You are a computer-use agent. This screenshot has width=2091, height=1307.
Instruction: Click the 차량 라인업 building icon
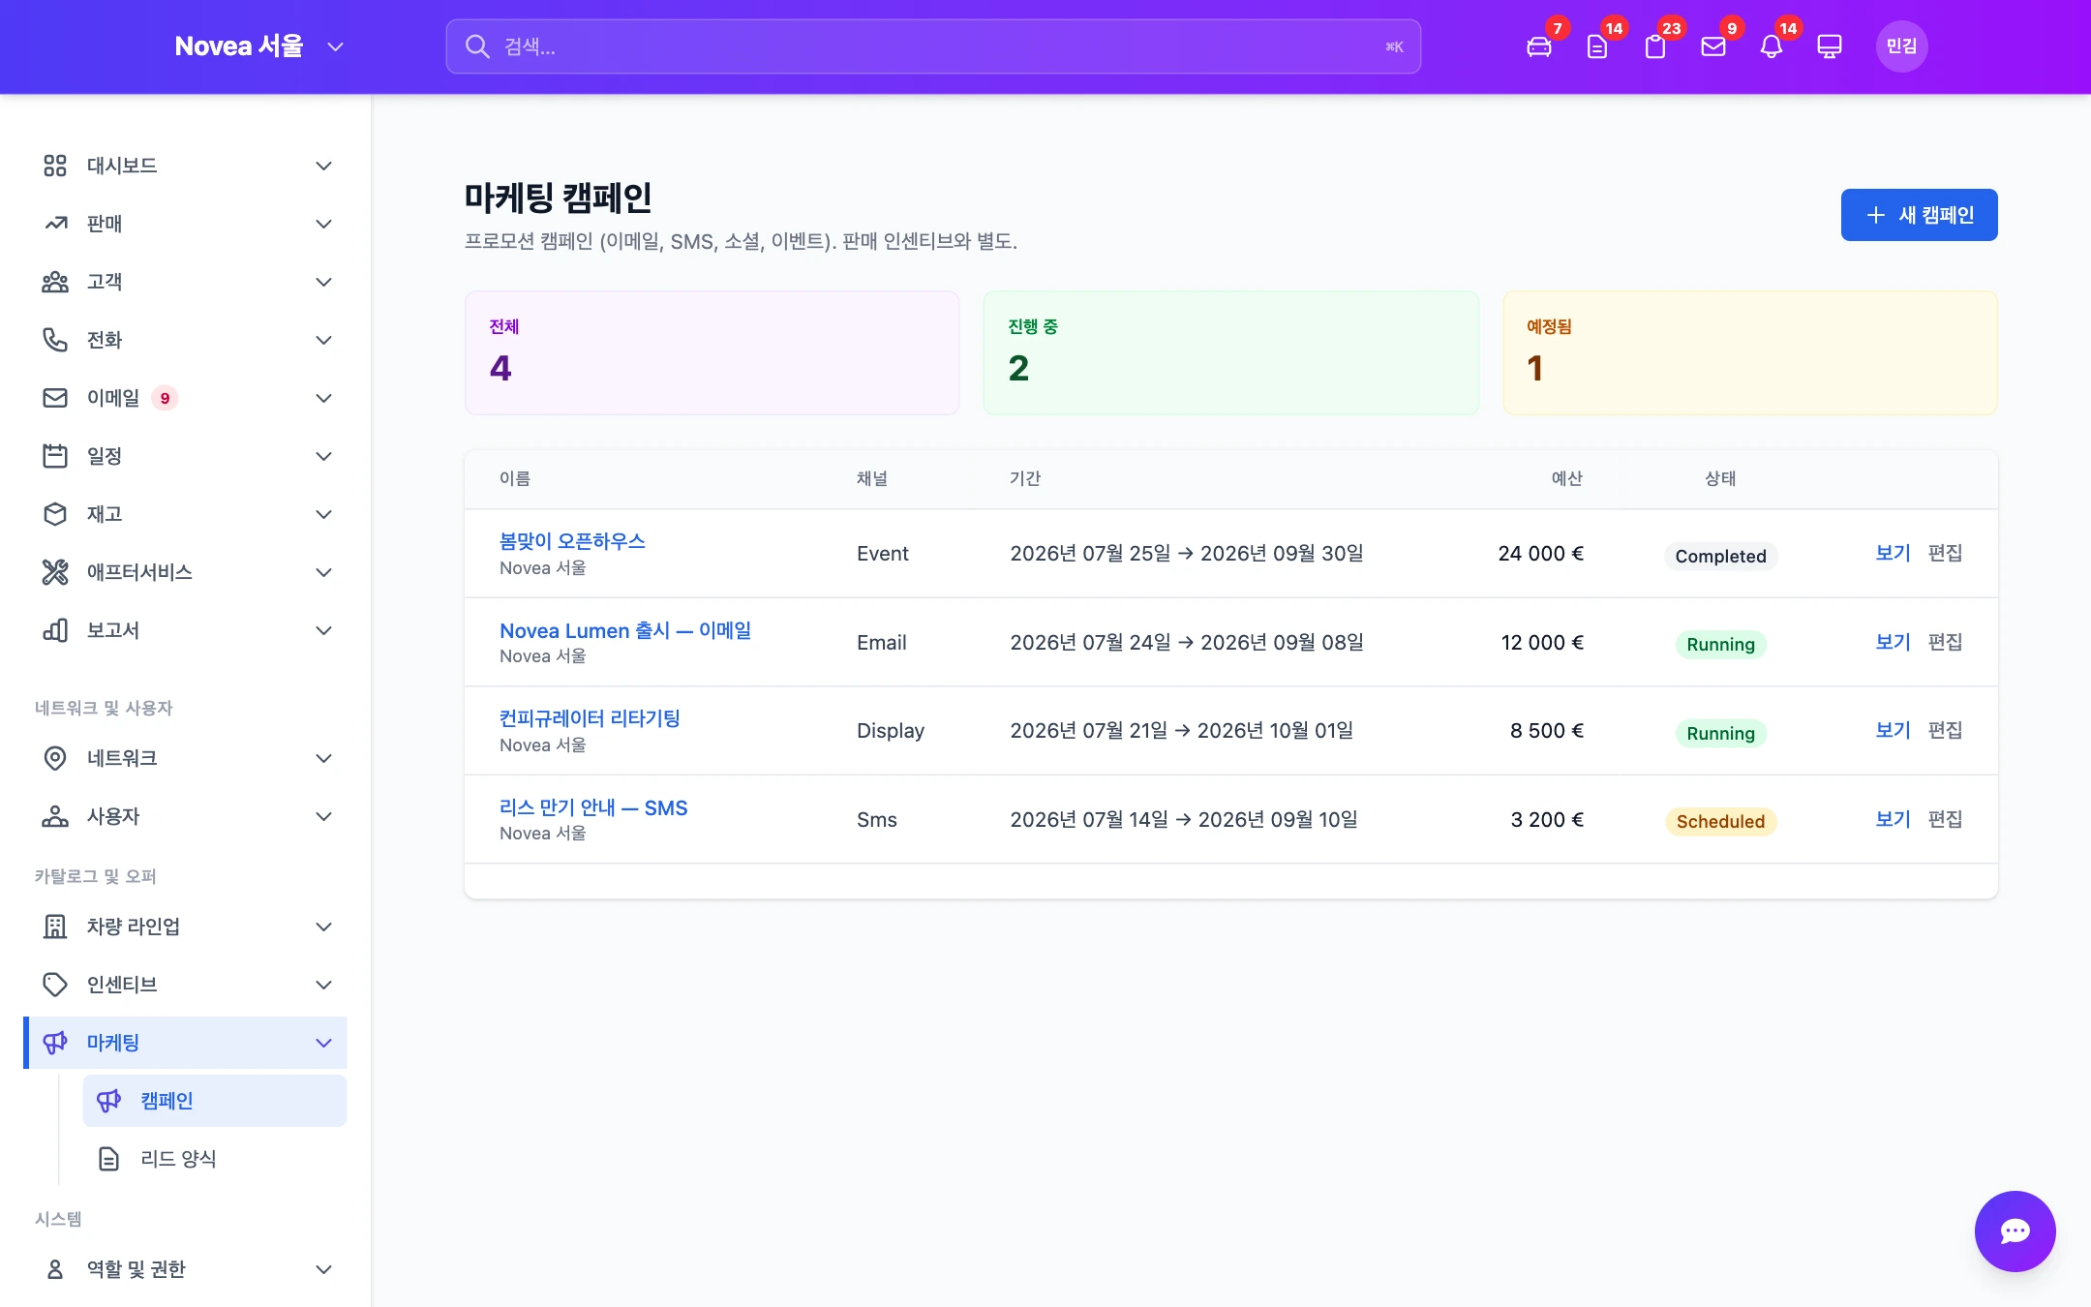coord(55,927)
